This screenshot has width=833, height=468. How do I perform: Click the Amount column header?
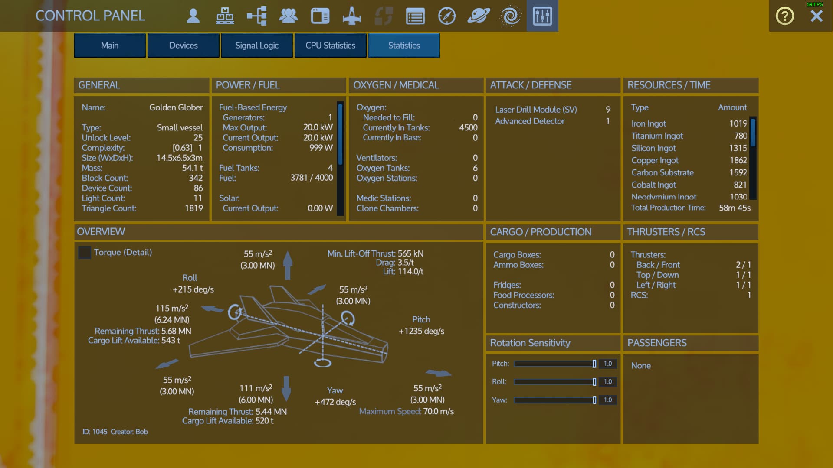coord(732,107)
